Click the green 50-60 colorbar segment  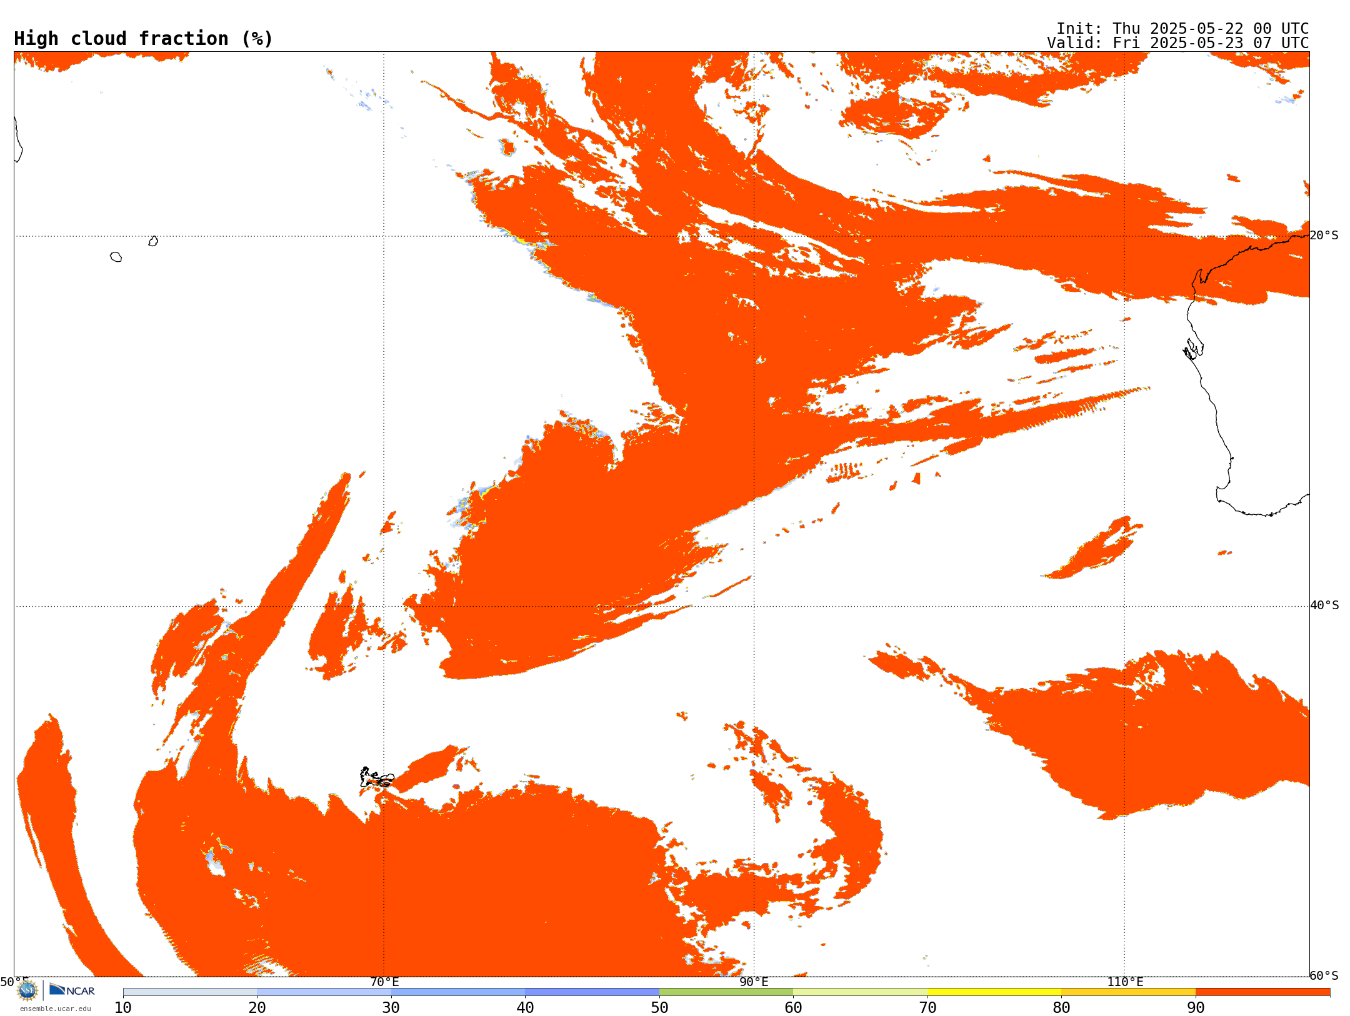point(726,992)
